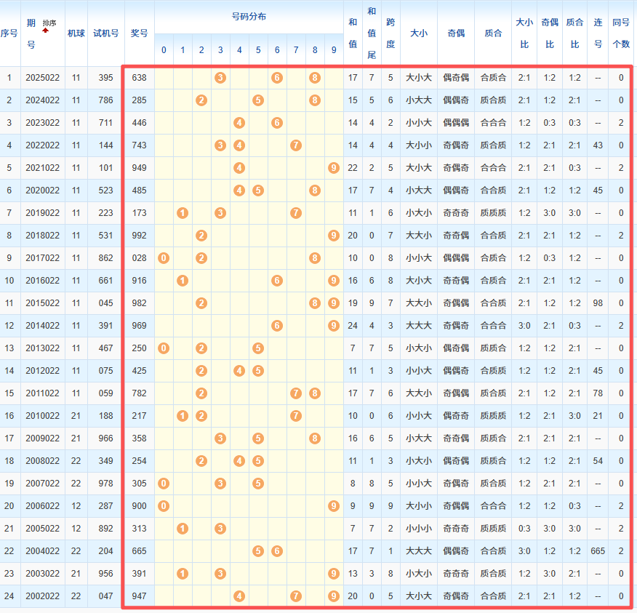Click orange ball 3 in row 2025022
Image resolution: width=637 pixels, height=613 pixels.
[x=220, y=78]
